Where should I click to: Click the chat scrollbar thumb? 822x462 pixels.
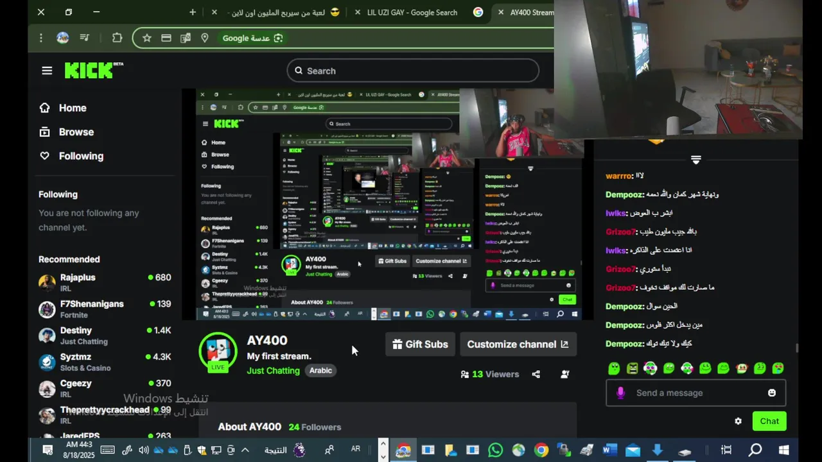click(x=797, y=348)
